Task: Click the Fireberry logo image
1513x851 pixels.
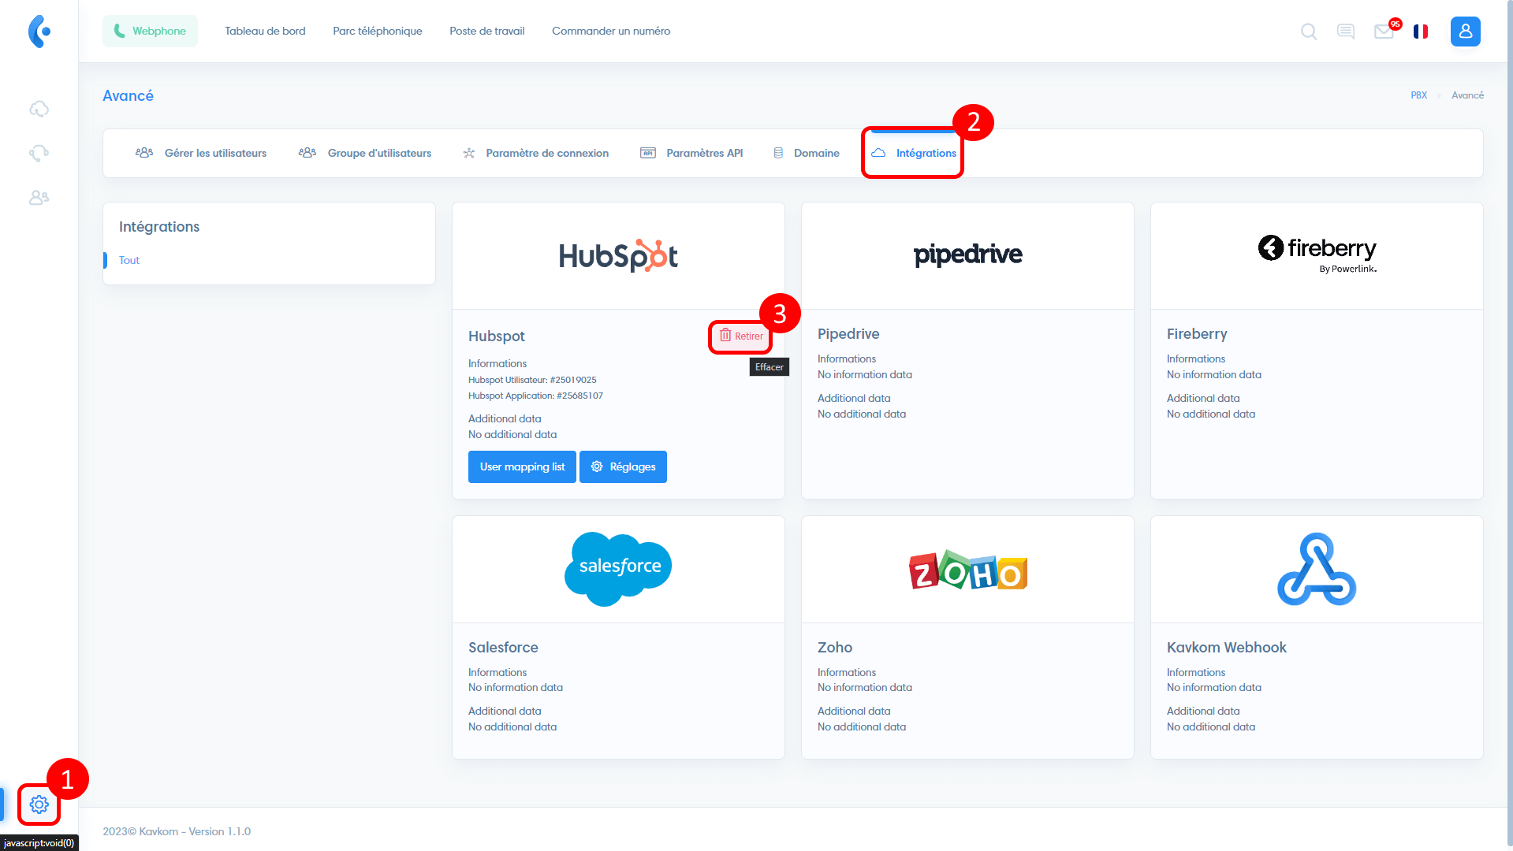Action: [1317, 254]
